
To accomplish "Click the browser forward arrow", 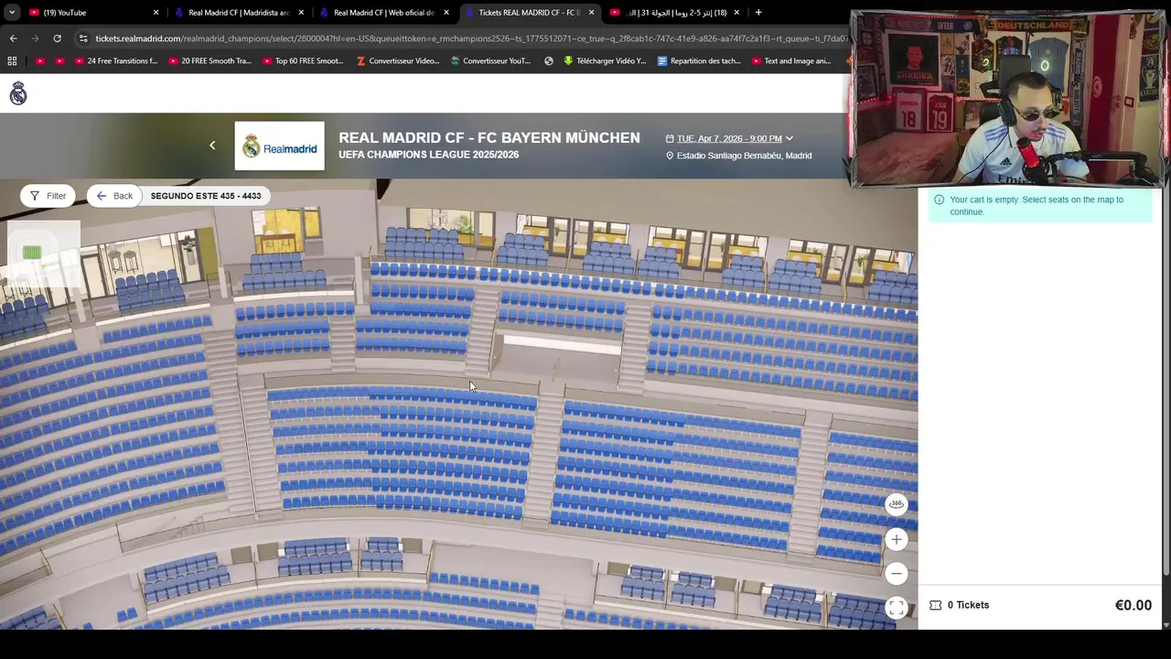I will (35, 38).
